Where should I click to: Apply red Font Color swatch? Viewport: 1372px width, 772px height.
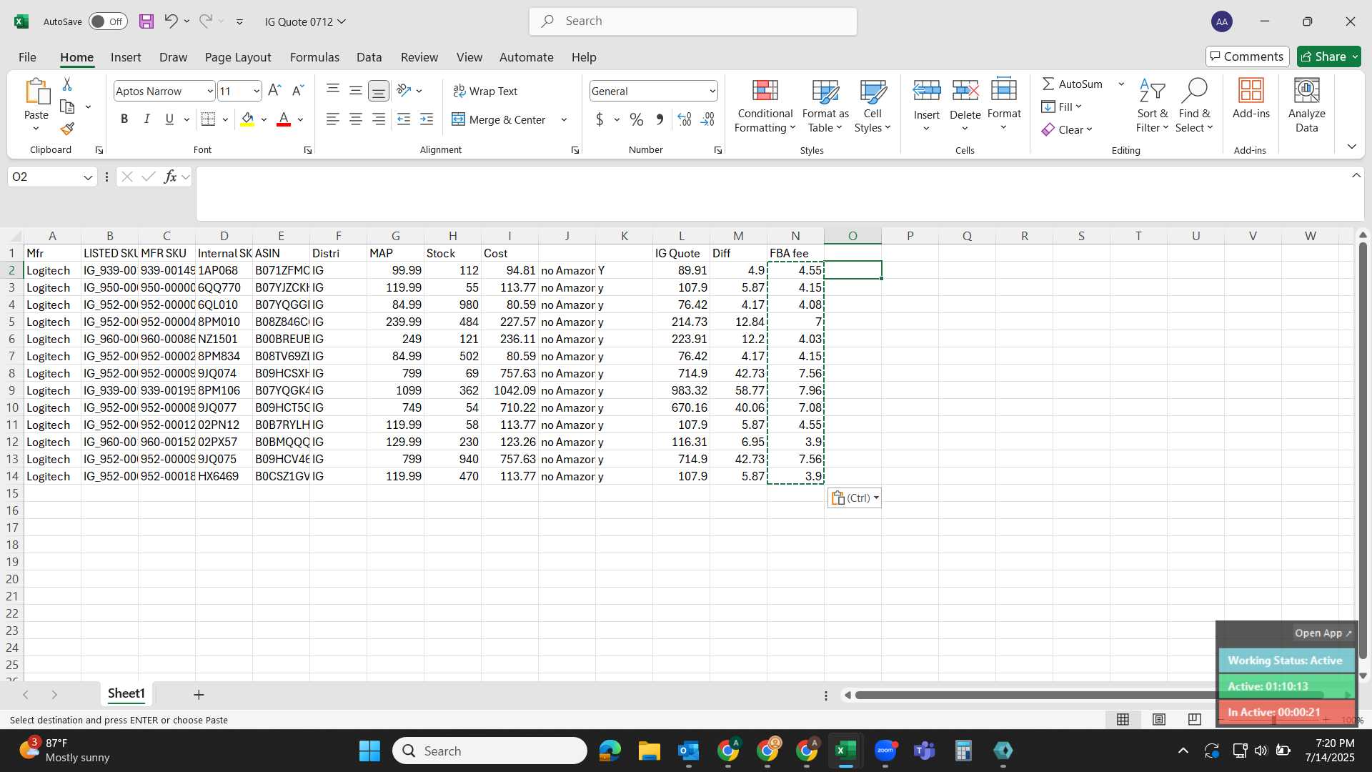(284, 119)
